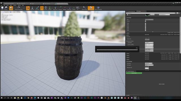Click the Screen Size value field
181x101 pixels.
coord(147,40)
